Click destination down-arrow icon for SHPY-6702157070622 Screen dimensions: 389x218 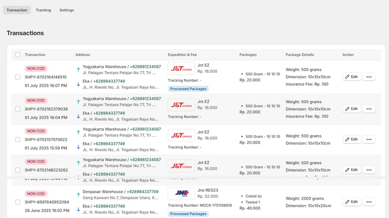(x=78, y=147)
